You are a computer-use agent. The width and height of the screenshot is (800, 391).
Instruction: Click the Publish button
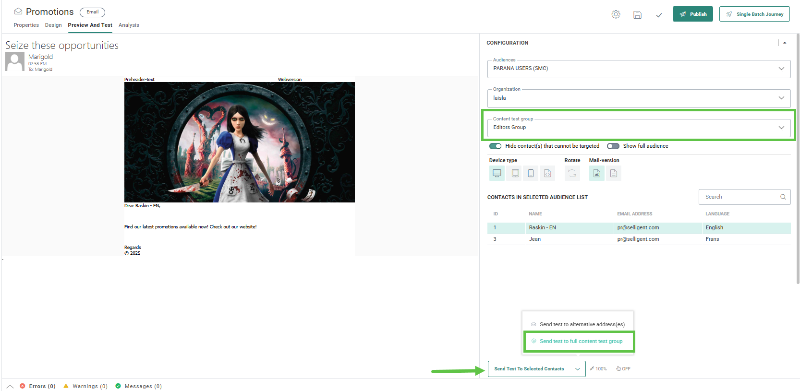(692, 14)
